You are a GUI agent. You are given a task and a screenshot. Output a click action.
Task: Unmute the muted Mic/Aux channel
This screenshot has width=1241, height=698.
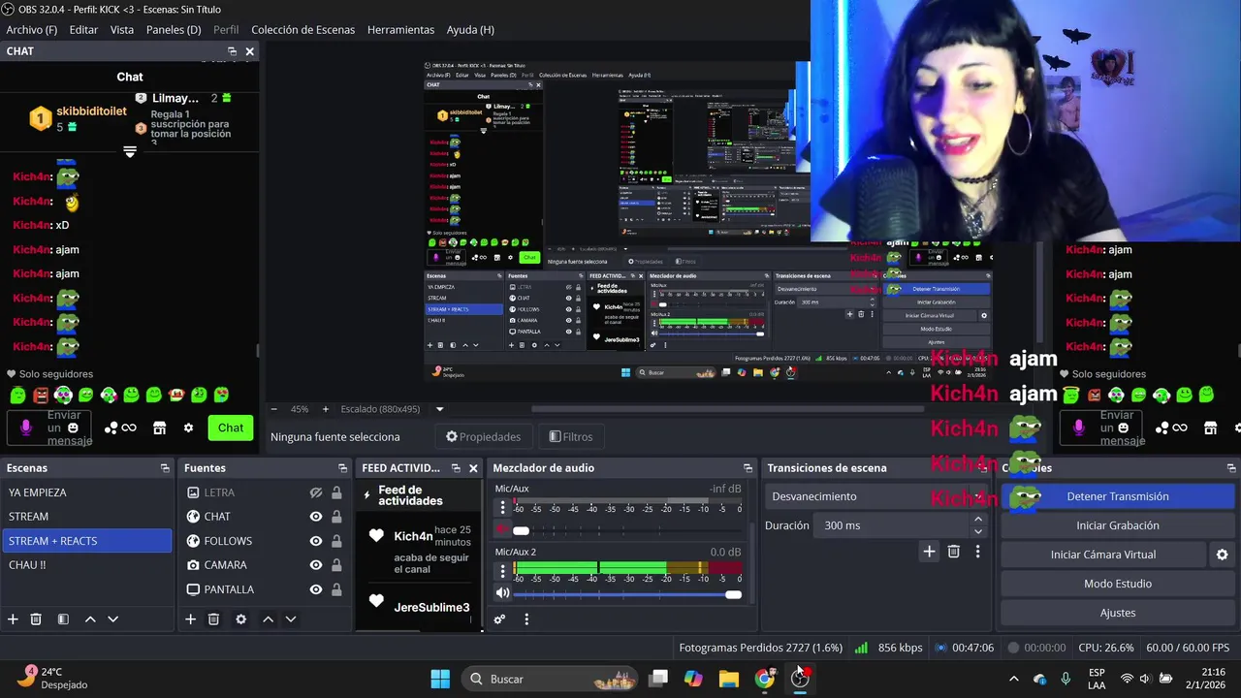click(x=502, y=530)
